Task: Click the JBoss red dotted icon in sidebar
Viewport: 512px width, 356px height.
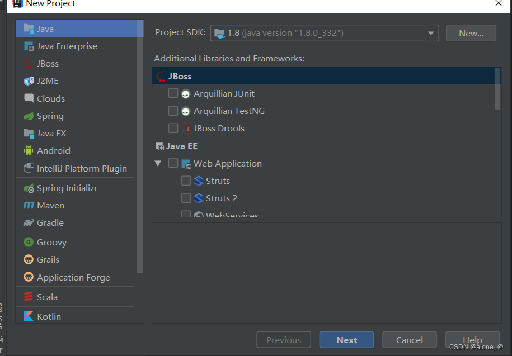Action: 29,63
